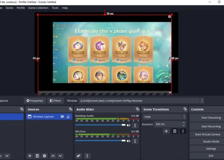Move the source down in the list

click(x=60, y=156)
